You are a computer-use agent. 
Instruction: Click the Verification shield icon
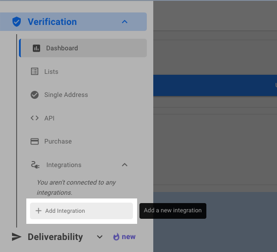pyautogui.click(x=17, y=22)
